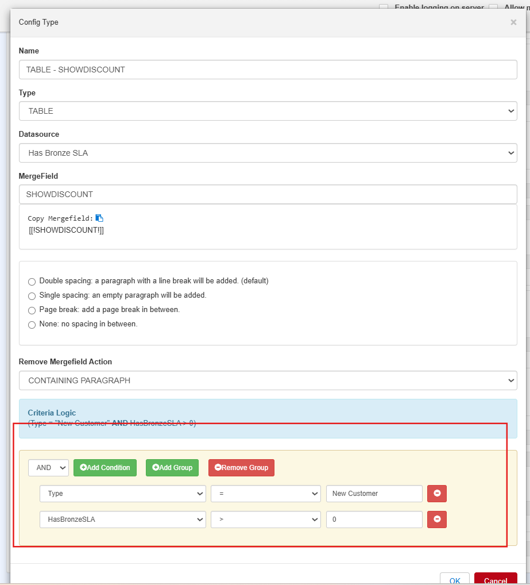Click the Add Condition button
530x585 pixels.
[105, 468]
